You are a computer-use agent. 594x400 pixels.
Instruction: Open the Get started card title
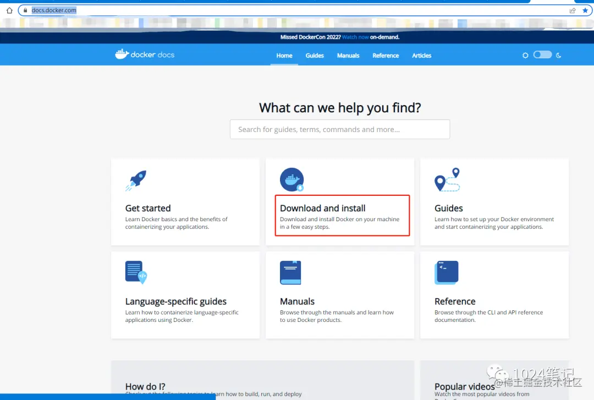(x=148, y=208)
